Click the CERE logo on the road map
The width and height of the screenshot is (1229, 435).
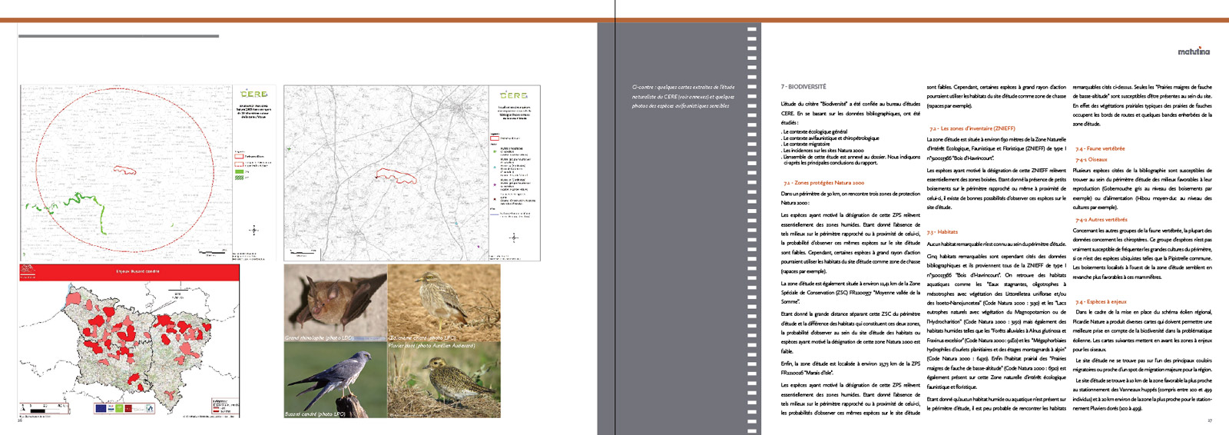514,95
